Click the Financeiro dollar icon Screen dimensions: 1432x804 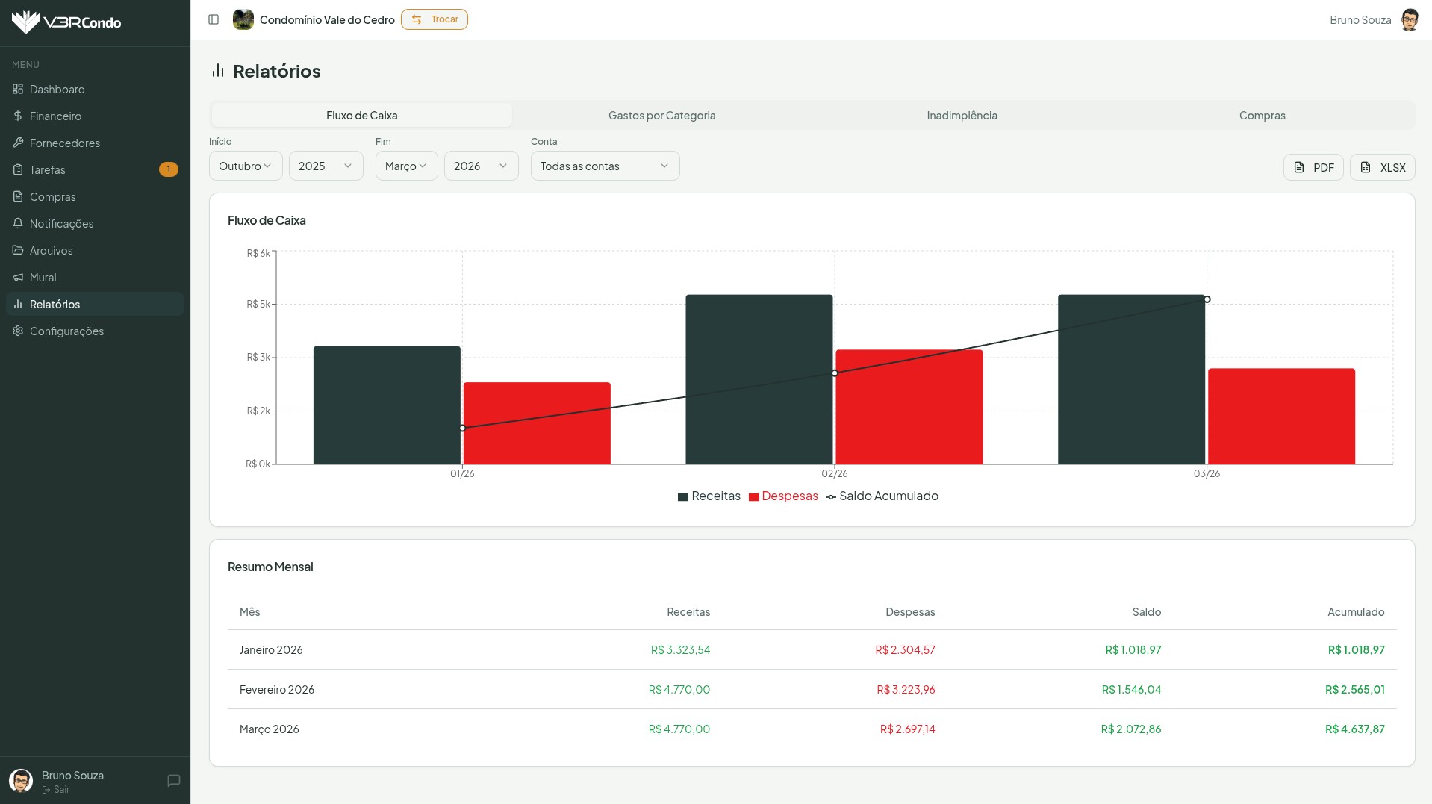click(x=18, y=116)
